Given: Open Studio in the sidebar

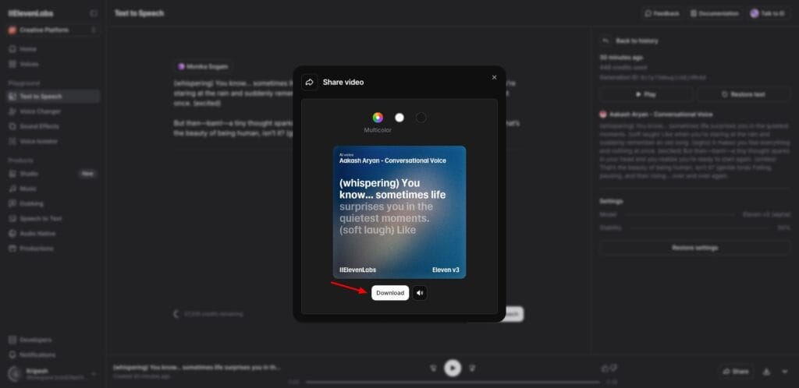Looking at the screenshot, I should click(x=53, y=174).
